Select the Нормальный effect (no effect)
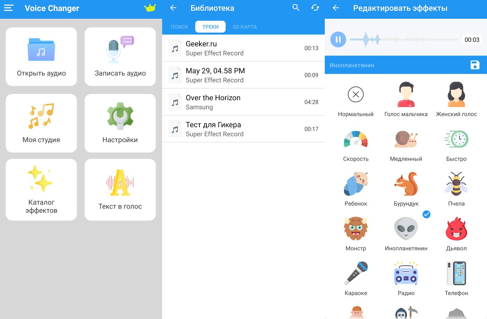 pyautogui.click(x=356, y=99)
